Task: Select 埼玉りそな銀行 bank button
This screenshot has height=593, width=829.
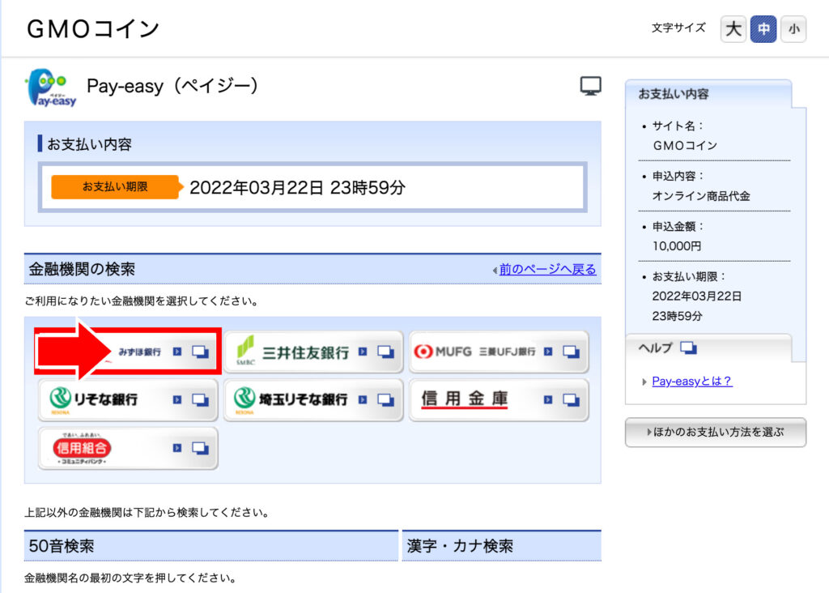Action: click(x=313, y=400)
